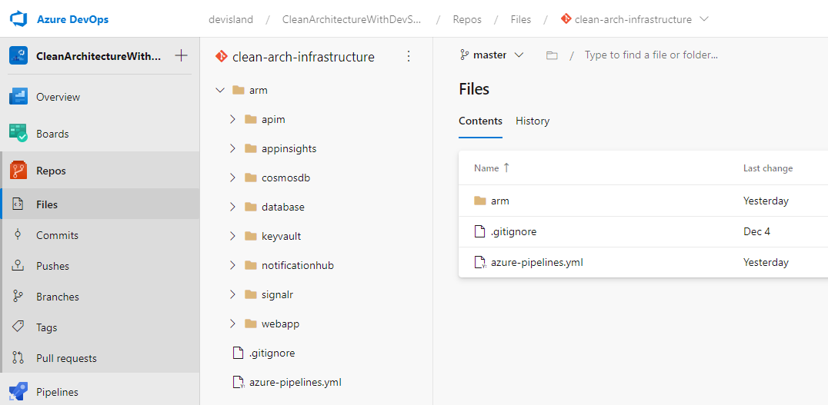Click the devisland breadcrumb link
The height and width of the screenshot is (405, 828).
click(231, 19)
